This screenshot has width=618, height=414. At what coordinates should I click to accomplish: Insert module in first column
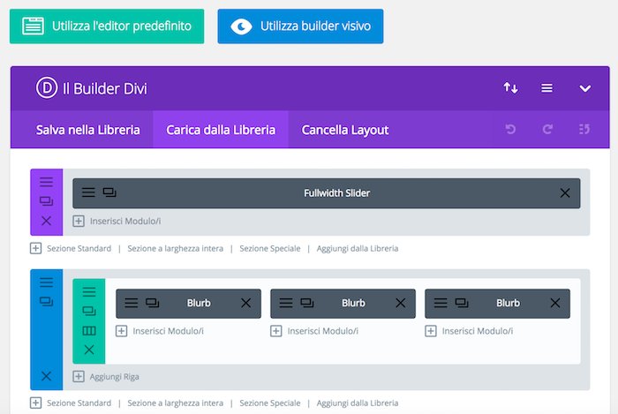[x=160, y=331]
